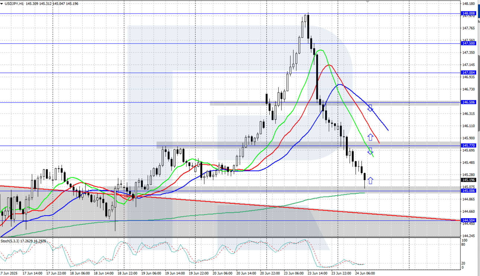Click the 19 Jun 22:00 time label
Viewport: 480px width, 276px height.
click(x=199, y=273)
